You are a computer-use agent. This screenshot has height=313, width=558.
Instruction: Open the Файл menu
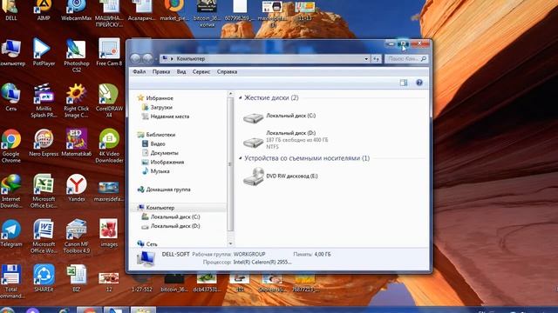[139, 71]
